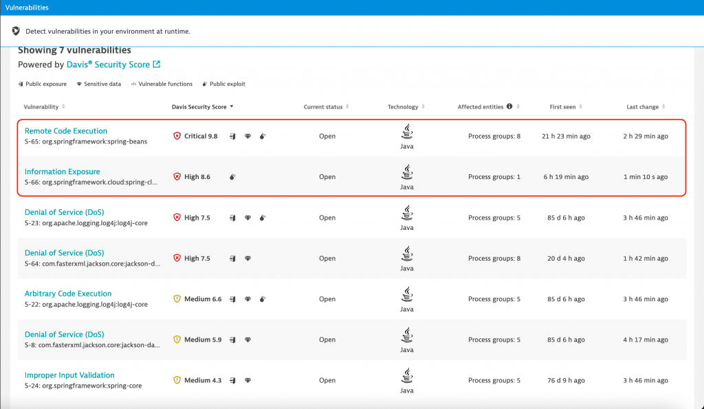Open the Davis Security Score link
This screenshot has width=704, height=409.
[108, 65]
